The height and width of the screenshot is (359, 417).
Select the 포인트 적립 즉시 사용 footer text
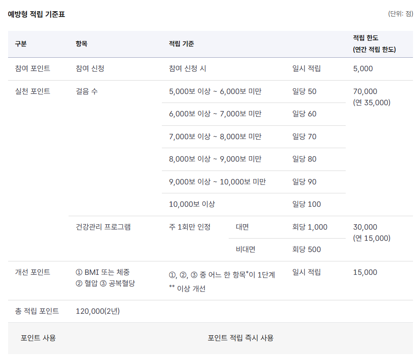(240, 338)
